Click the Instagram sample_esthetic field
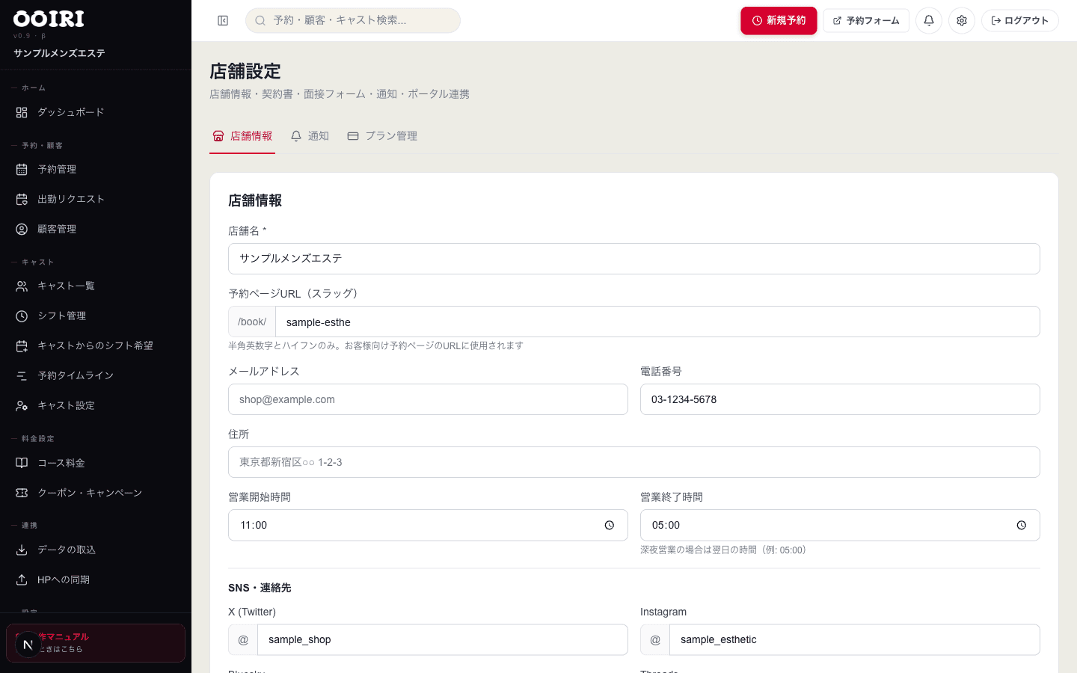Image resolution: width=1077 pixels, height=673 pixels. (x=855, y=639)
